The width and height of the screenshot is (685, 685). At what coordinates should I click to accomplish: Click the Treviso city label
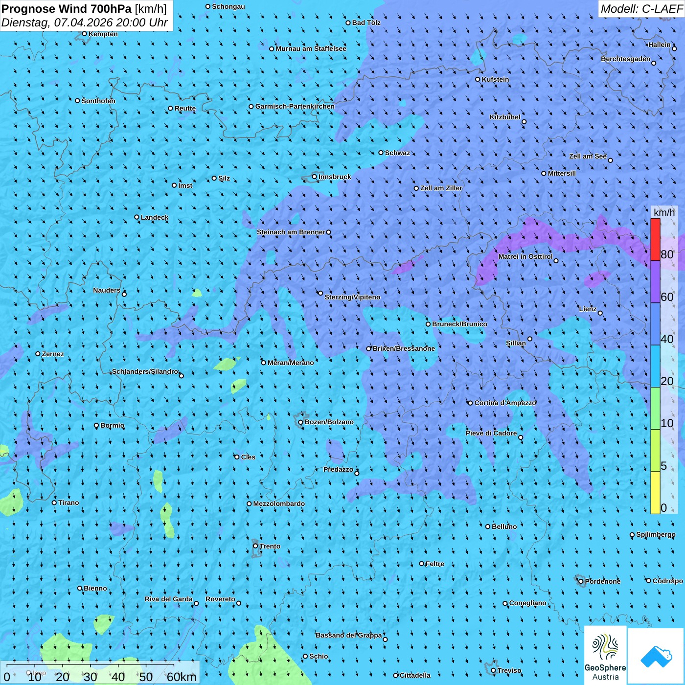[509, 670]
